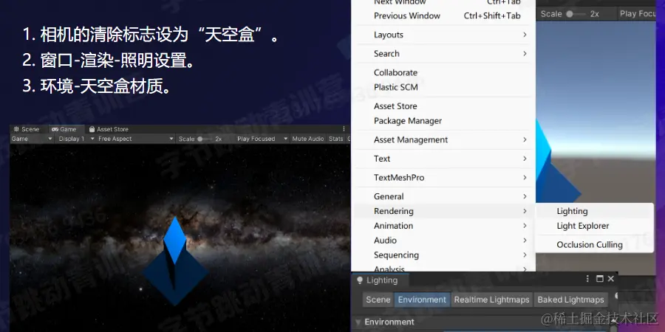
Task: Open the Game view kebab options menu
Action: coord(344,128)
